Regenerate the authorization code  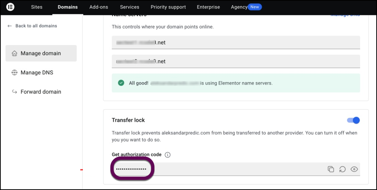point(343,169)
